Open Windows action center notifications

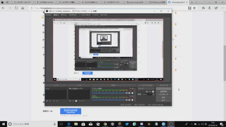click(222, 124)
